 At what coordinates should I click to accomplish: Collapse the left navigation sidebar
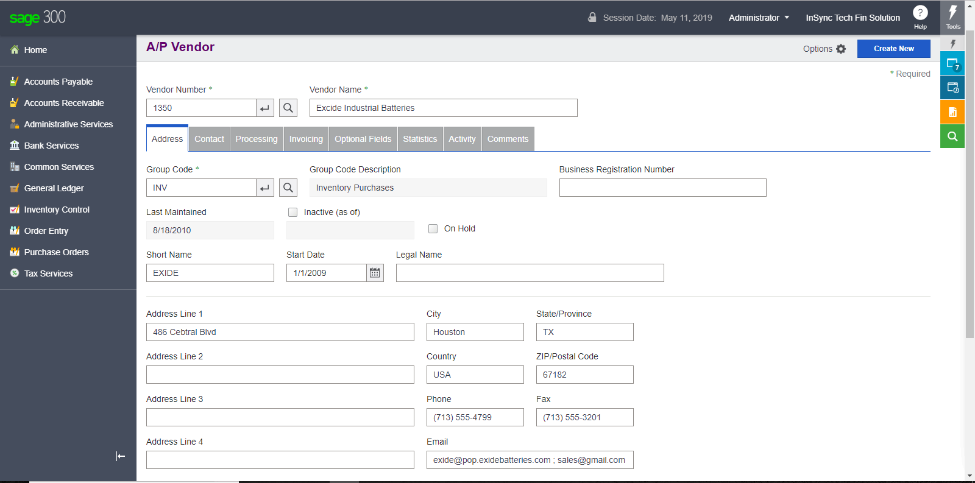coord(121,456)
